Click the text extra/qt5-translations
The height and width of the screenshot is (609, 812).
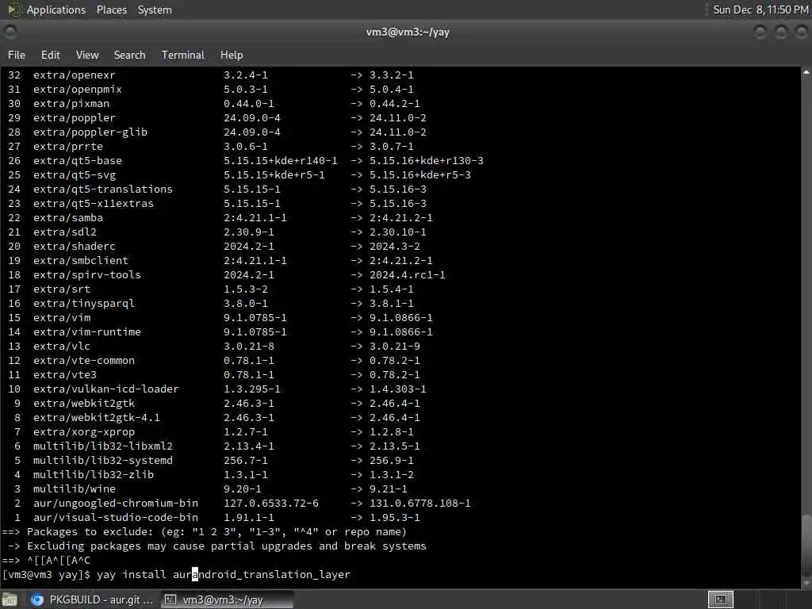(102, 189)
